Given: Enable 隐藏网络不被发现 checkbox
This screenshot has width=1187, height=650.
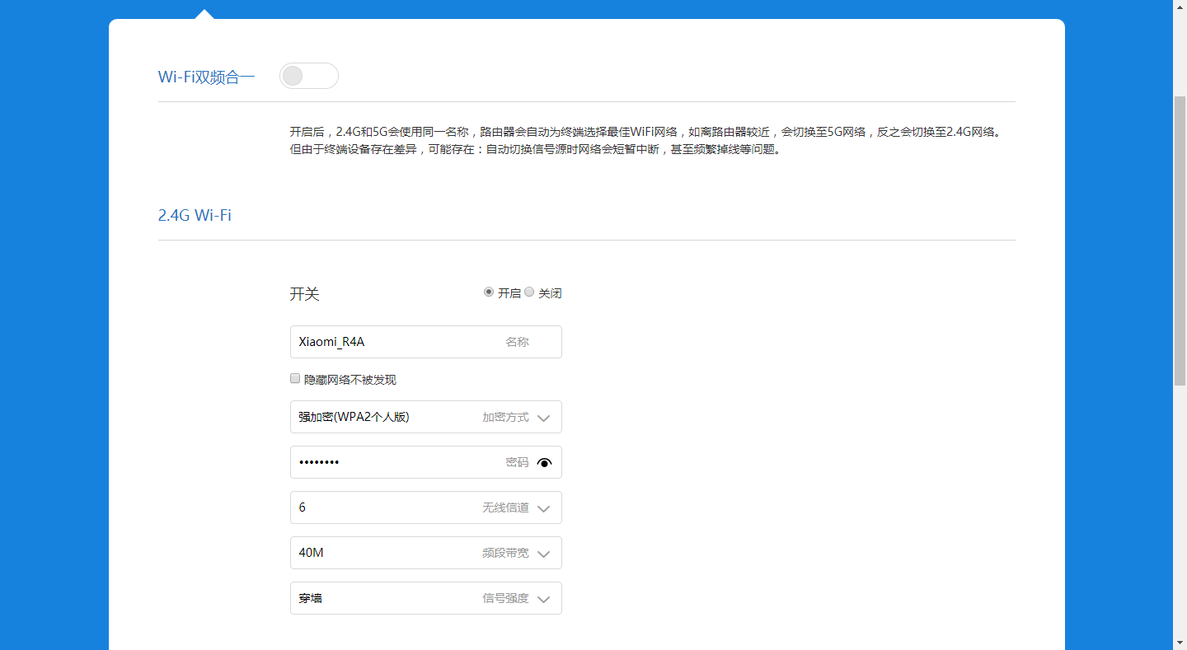Looking at the screenshot, I should 295,379.
